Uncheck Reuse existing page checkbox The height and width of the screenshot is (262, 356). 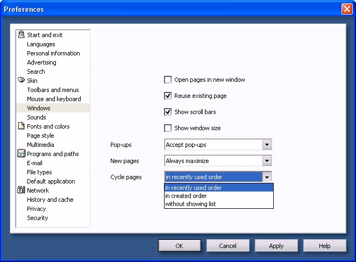(168, 96)
